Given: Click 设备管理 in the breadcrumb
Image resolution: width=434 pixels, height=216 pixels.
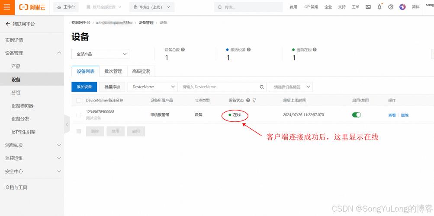Looking at the screenshot, I should point(146,22).
